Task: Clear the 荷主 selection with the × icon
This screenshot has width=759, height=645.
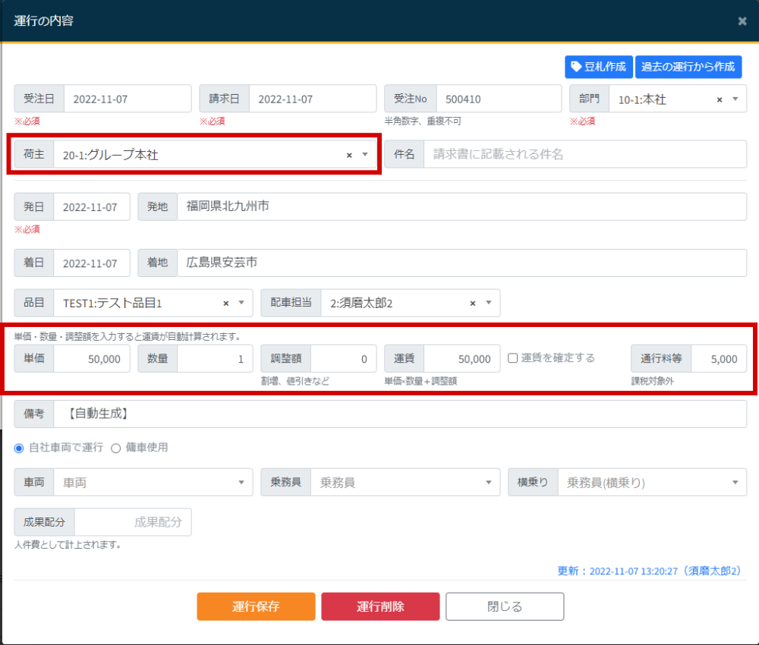Action: [351, 154]
